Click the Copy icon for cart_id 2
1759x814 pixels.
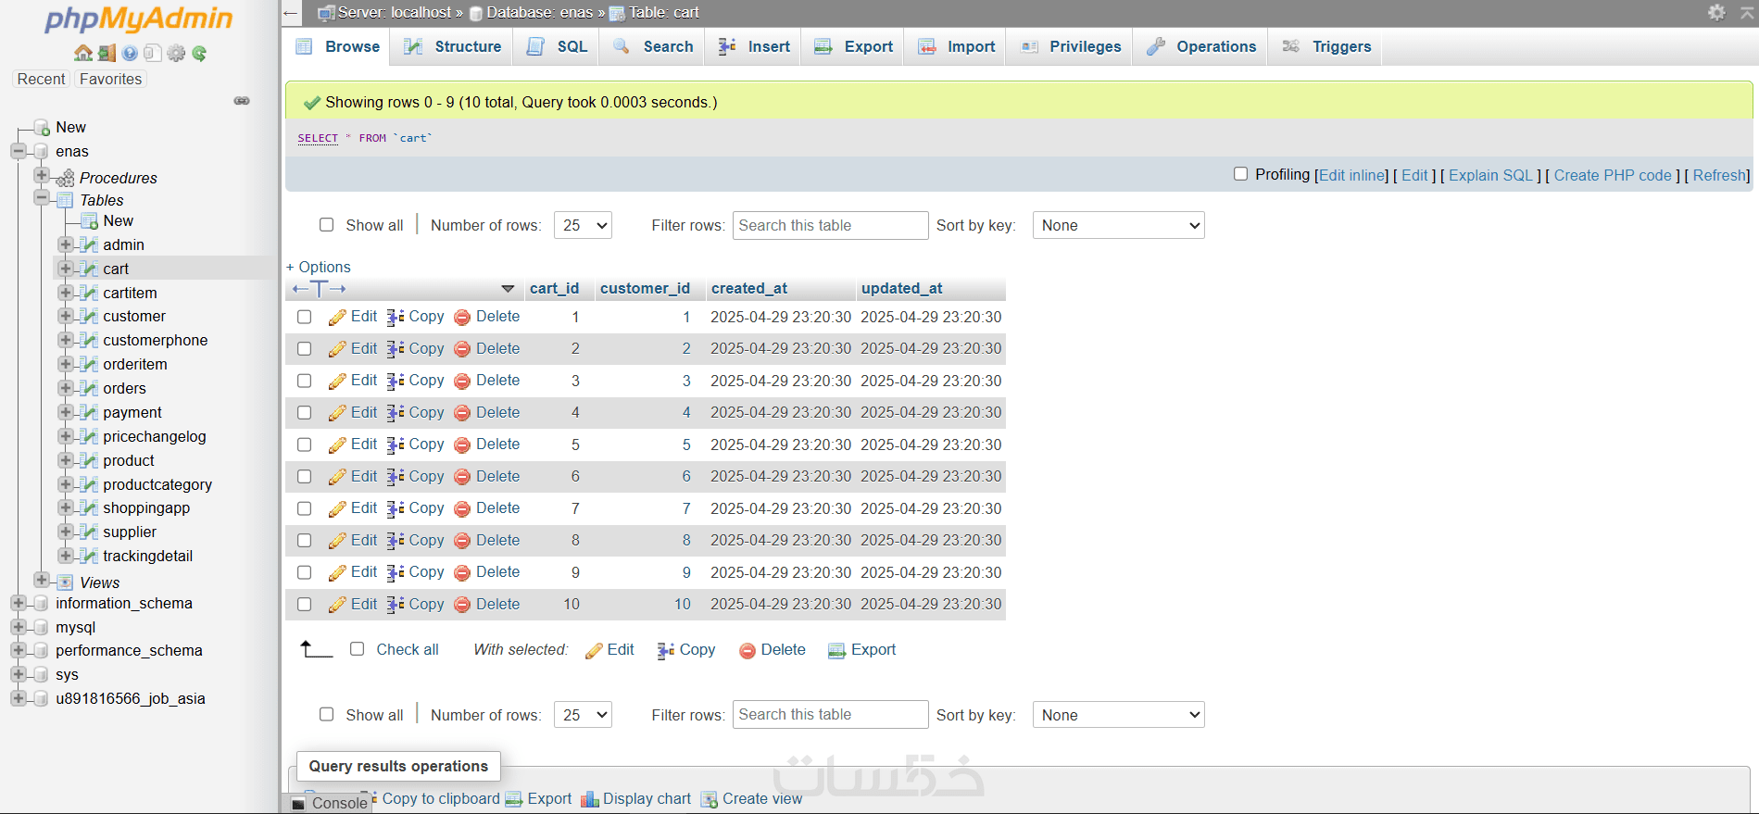point(396,349)
